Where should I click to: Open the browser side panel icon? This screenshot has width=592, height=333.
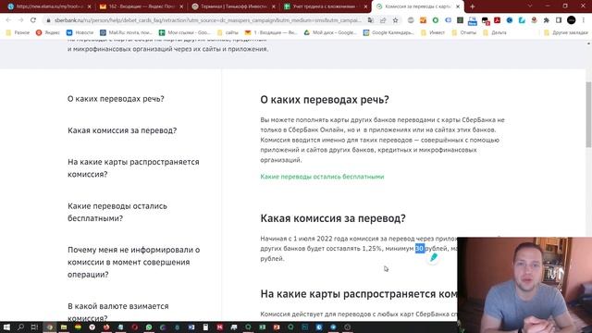point(559,20)
